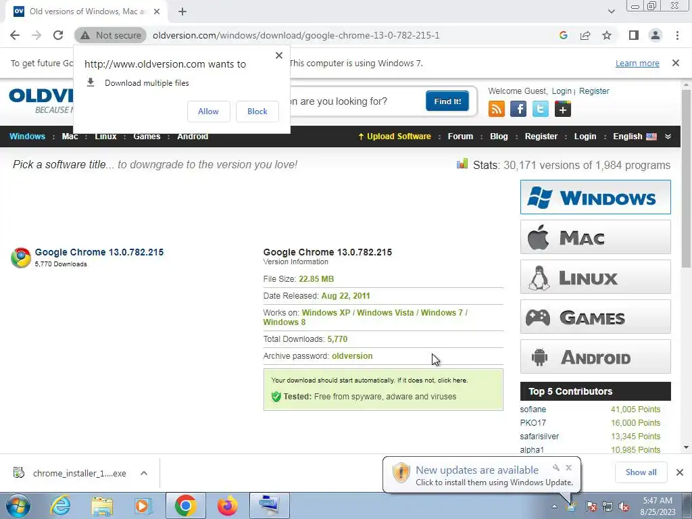Image resolution: width=692 pixels, height=519 pixels.
Task: Click the Action Center flag tray icon
Action: click(591, 507)
